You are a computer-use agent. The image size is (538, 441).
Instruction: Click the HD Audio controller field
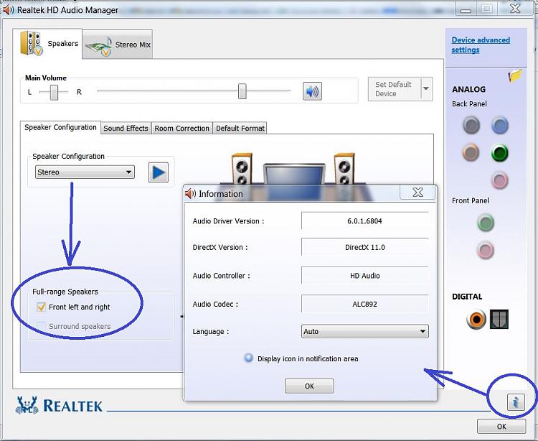click(x=364, y=276)
